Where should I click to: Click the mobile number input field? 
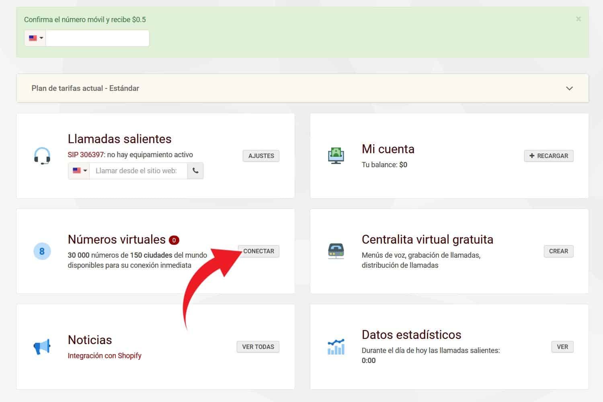point(97,38)
